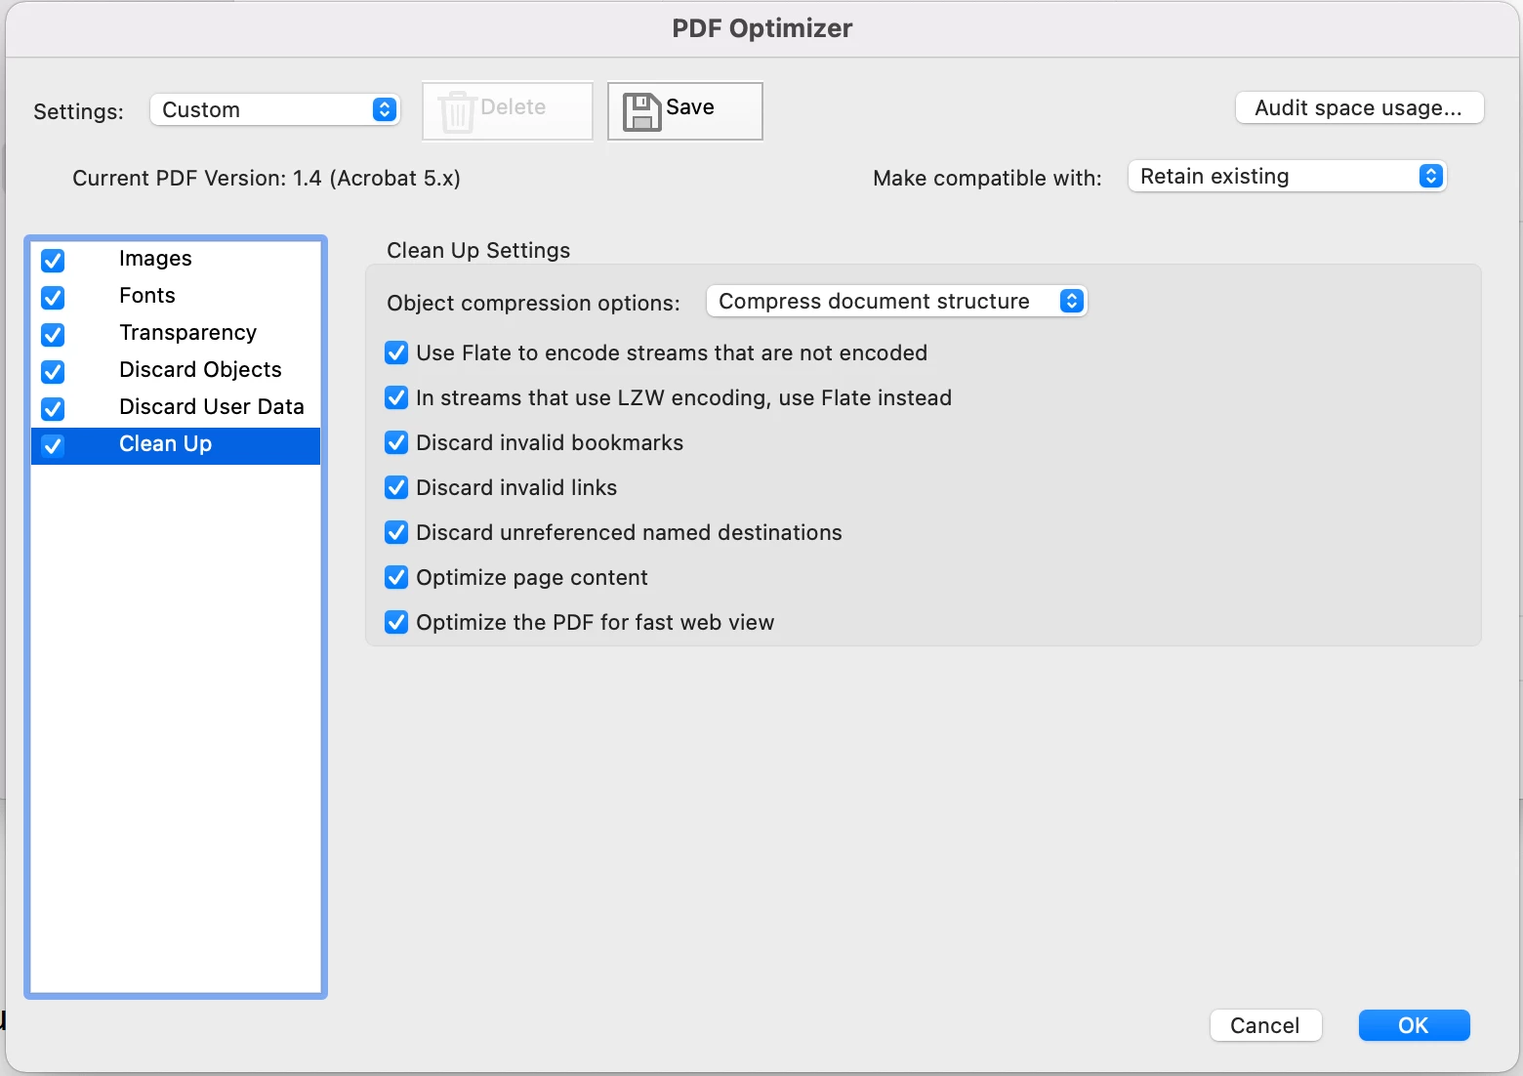This screenshot has width=1523, height=1076.
Task: Open Make compatible with dropdown
Action: click(1287, 176)
